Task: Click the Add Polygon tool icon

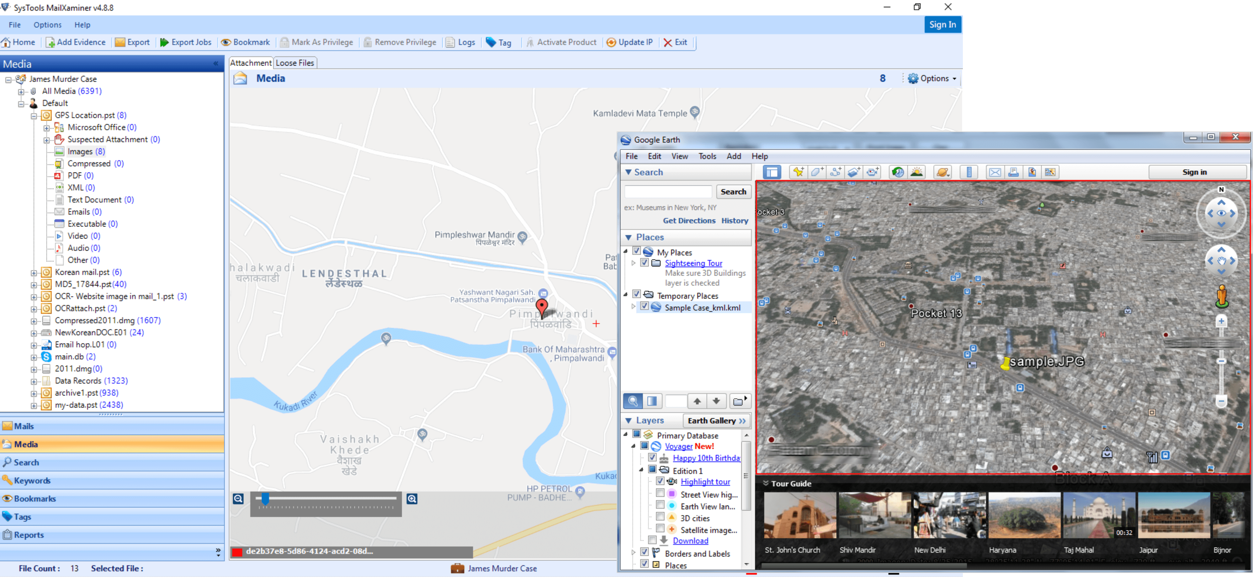Action: tap(817, 172)
